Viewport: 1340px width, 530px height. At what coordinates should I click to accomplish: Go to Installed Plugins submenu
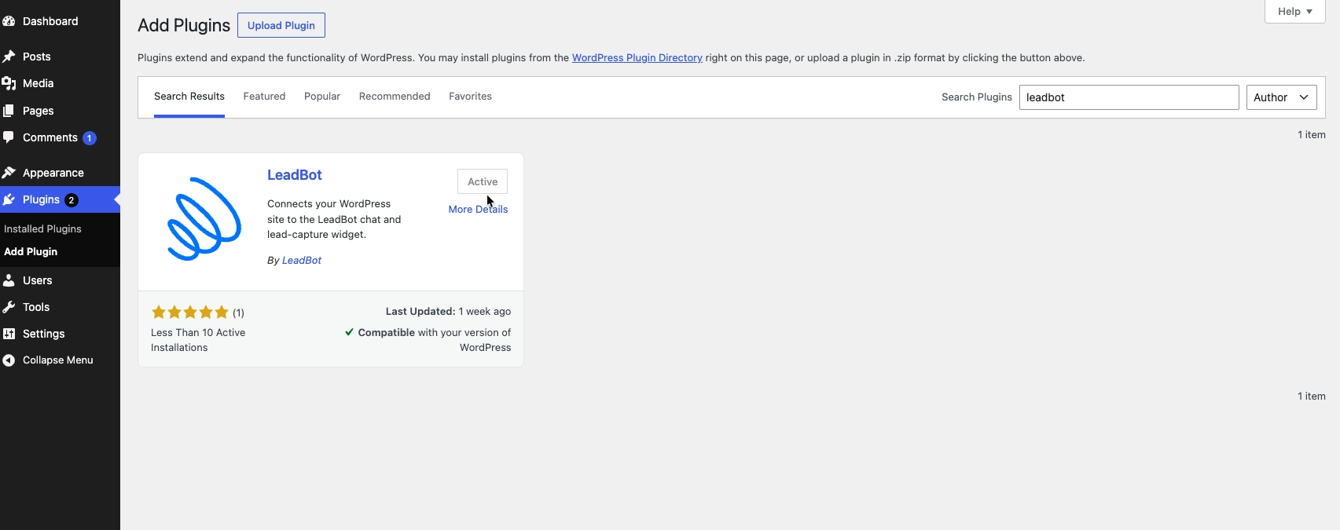pyautogui.click(x=42, y=229)
